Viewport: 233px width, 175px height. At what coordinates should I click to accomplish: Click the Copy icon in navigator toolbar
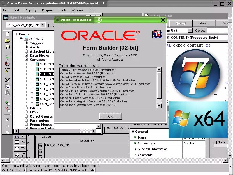8,87
